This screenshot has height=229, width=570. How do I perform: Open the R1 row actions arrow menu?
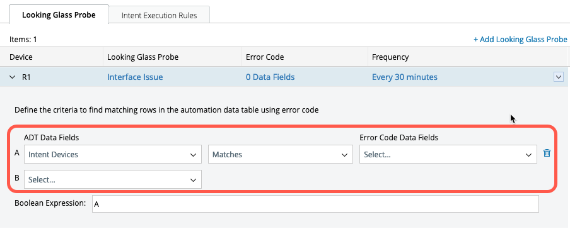click(559, 77)
